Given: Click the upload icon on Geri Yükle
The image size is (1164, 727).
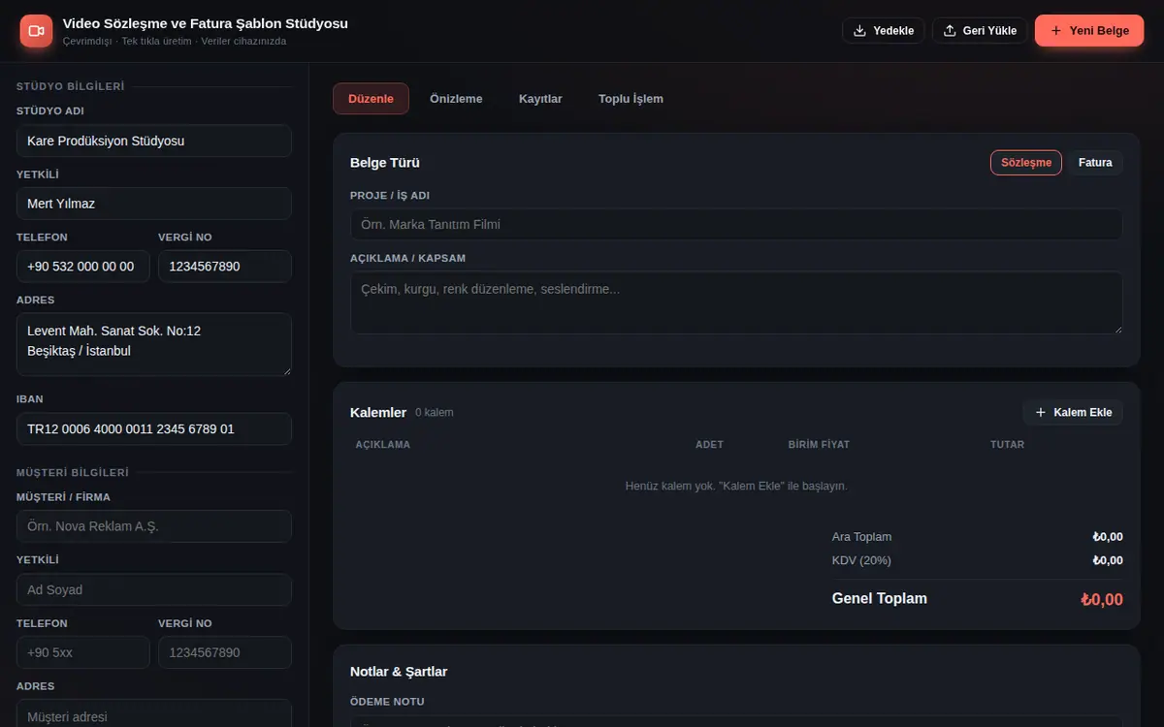Looking at the screenshot, I should [950, 31].
